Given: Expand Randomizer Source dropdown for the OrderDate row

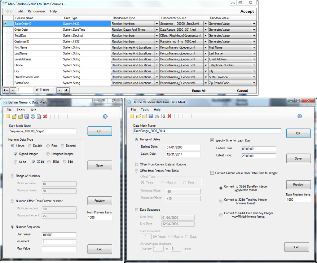Looking at the screenshot, I should (205, 30).
